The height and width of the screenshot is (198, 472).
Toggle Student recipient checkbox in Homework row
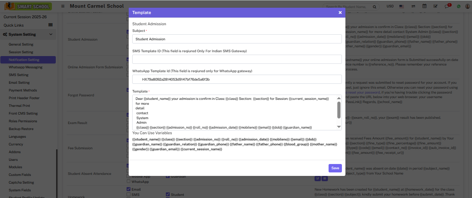168,194
